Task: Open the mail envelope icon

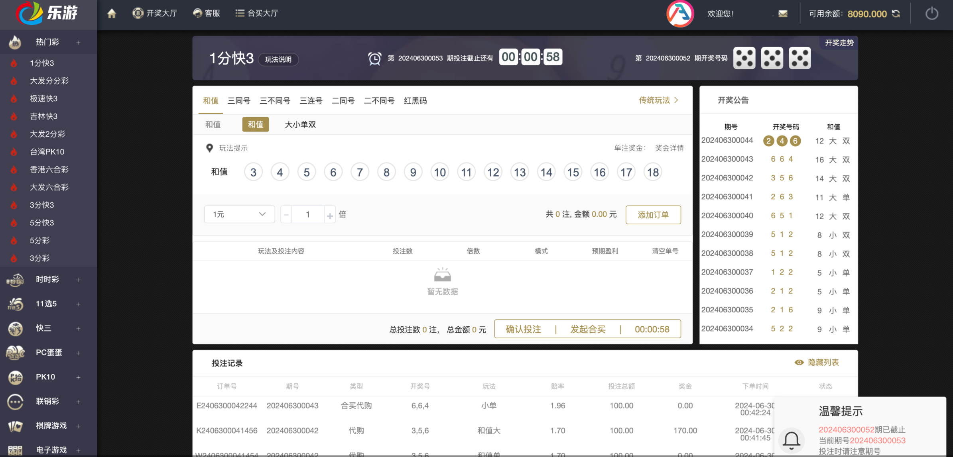Action: (x=783, y=14)
